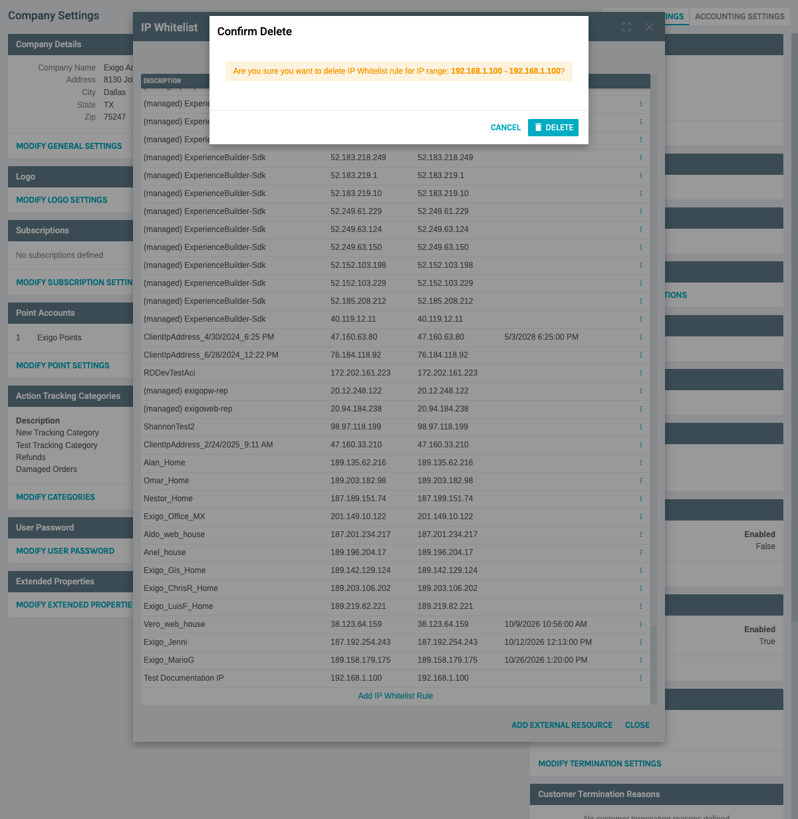Click Add External Resource
The height and width of the screenshot is (819, 798).
pyautogui.click(x=562, y=725)
